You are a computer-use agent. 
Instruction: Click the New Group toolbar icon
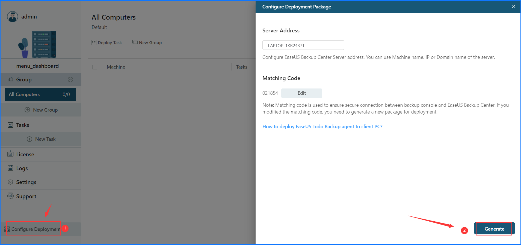pos(135,42)
